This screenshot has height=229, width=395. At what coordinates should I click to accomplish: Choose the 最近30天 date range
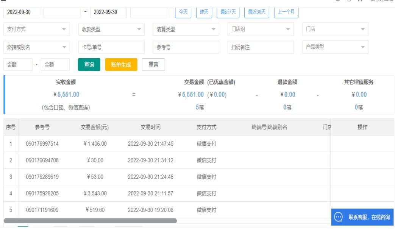[x=257, y=12]
